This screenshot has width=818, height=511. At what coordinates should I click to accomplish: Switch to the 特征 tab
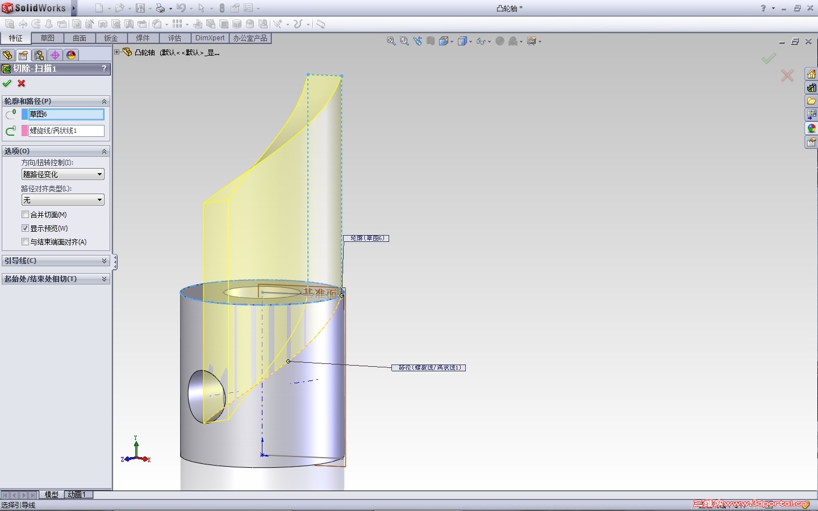tap(16, 38)
